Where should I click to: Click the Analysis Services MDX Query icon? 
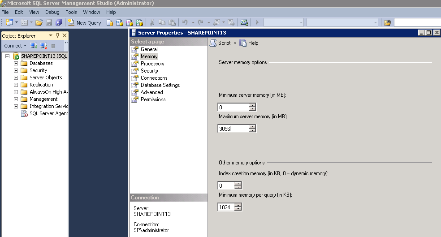[120, 22]
